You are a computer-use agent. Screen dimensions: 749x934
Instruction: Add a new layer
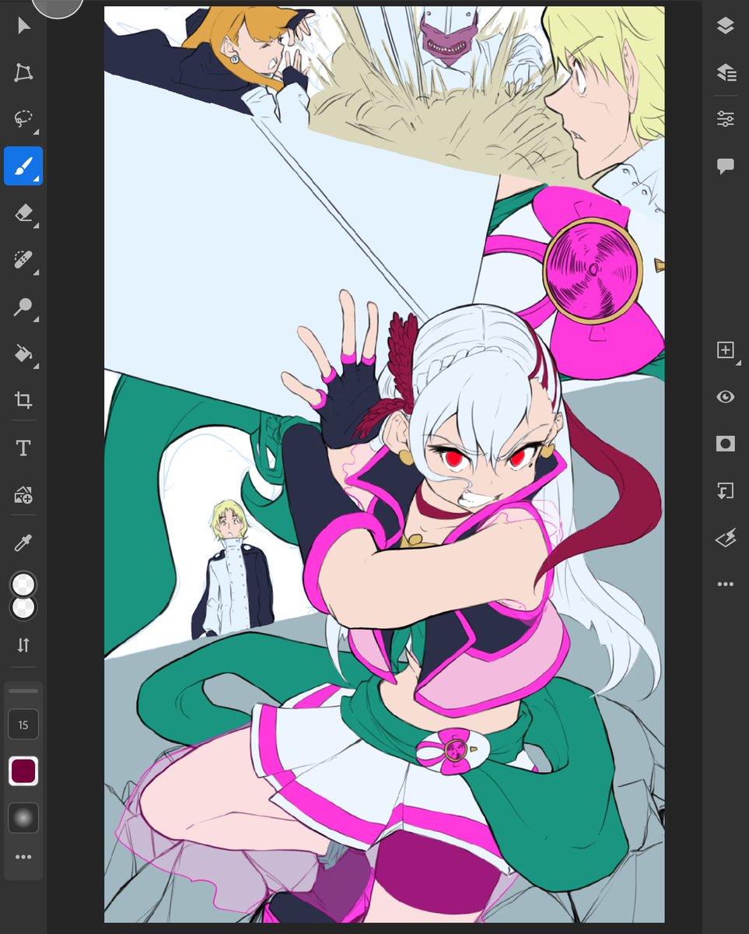pos(725,350)
